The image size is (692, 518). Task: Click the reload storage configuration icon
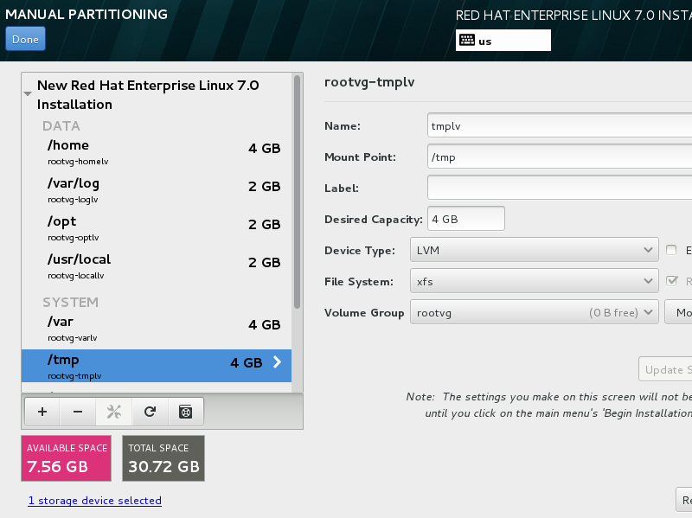click(x=150, y=412)
